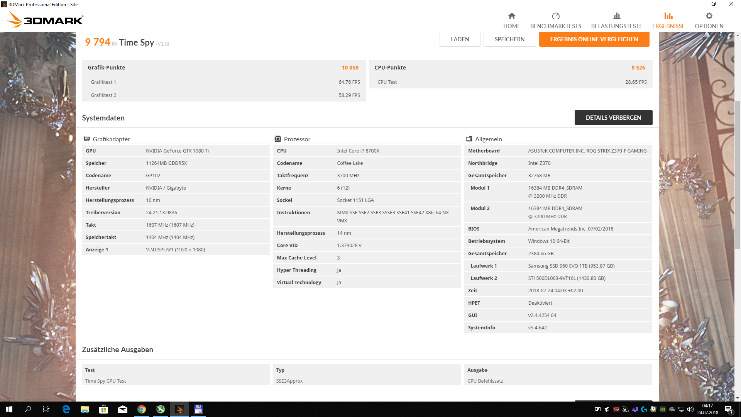Open Optionen gear icon
Viewport: 741px width, 417px height.
(709, 16)
